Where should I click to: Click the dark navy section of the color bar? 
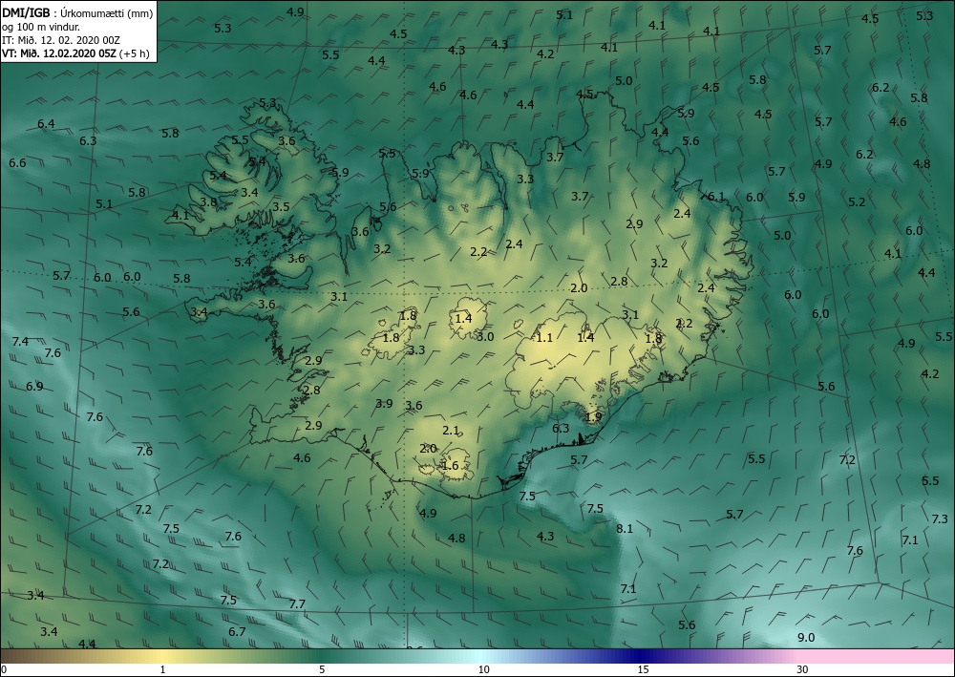pos(640,656)
